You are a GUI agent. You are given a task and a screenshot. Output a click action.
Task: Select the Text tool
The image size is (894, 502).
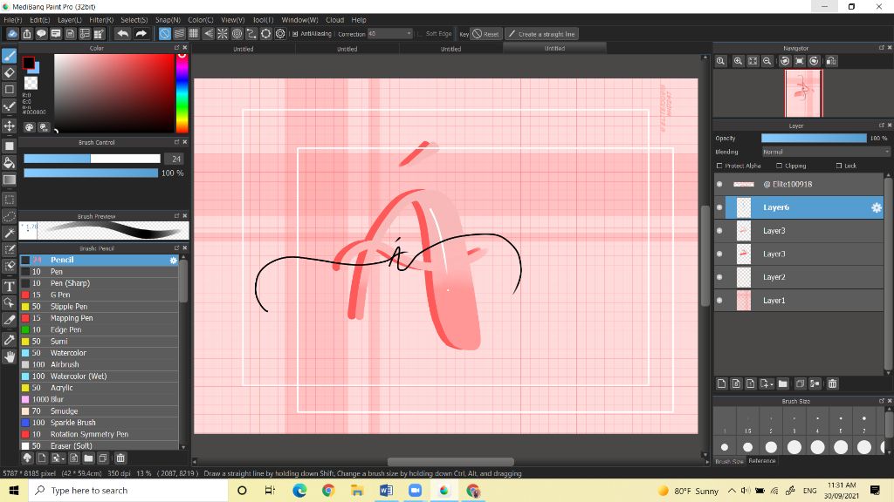tap(9, 286)
